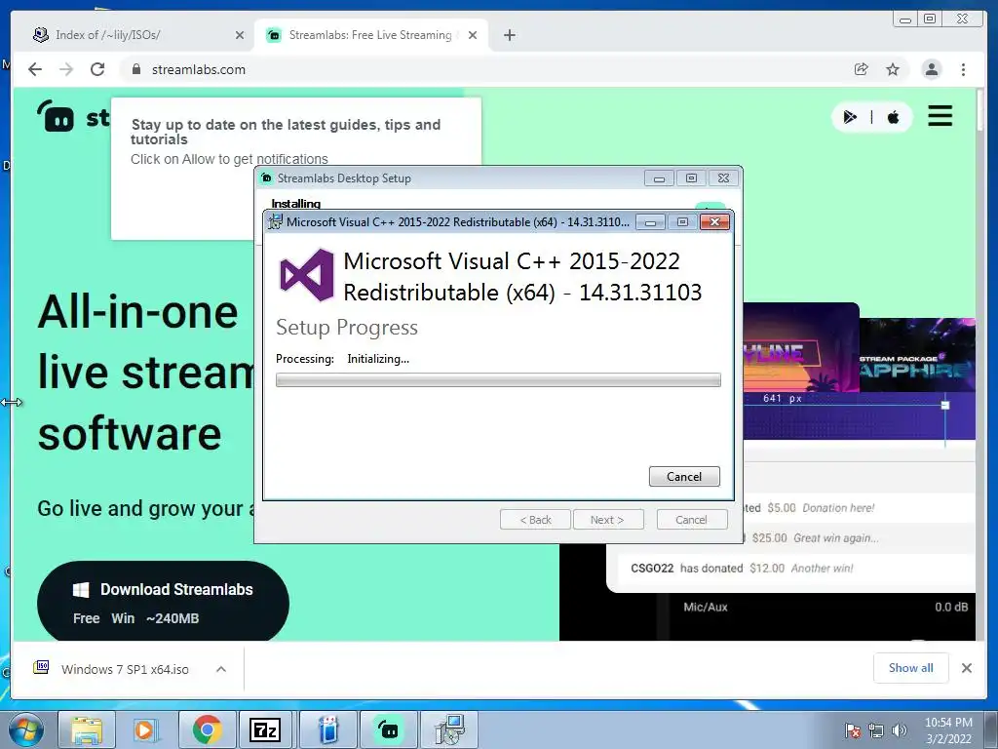Viewport: 998px width, 749px height.
Task: Click the Apple App Store icon
Action: [x=893, y=117]
